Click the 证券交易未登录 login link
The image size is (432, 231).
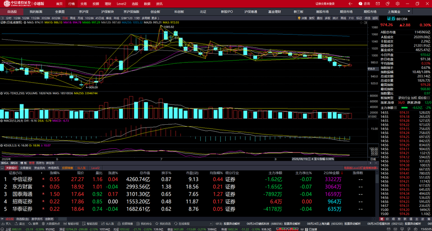[325, 4]
